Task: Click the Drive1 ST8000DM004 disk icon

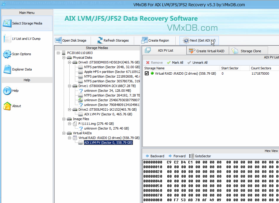Action: tap(75, 86)
